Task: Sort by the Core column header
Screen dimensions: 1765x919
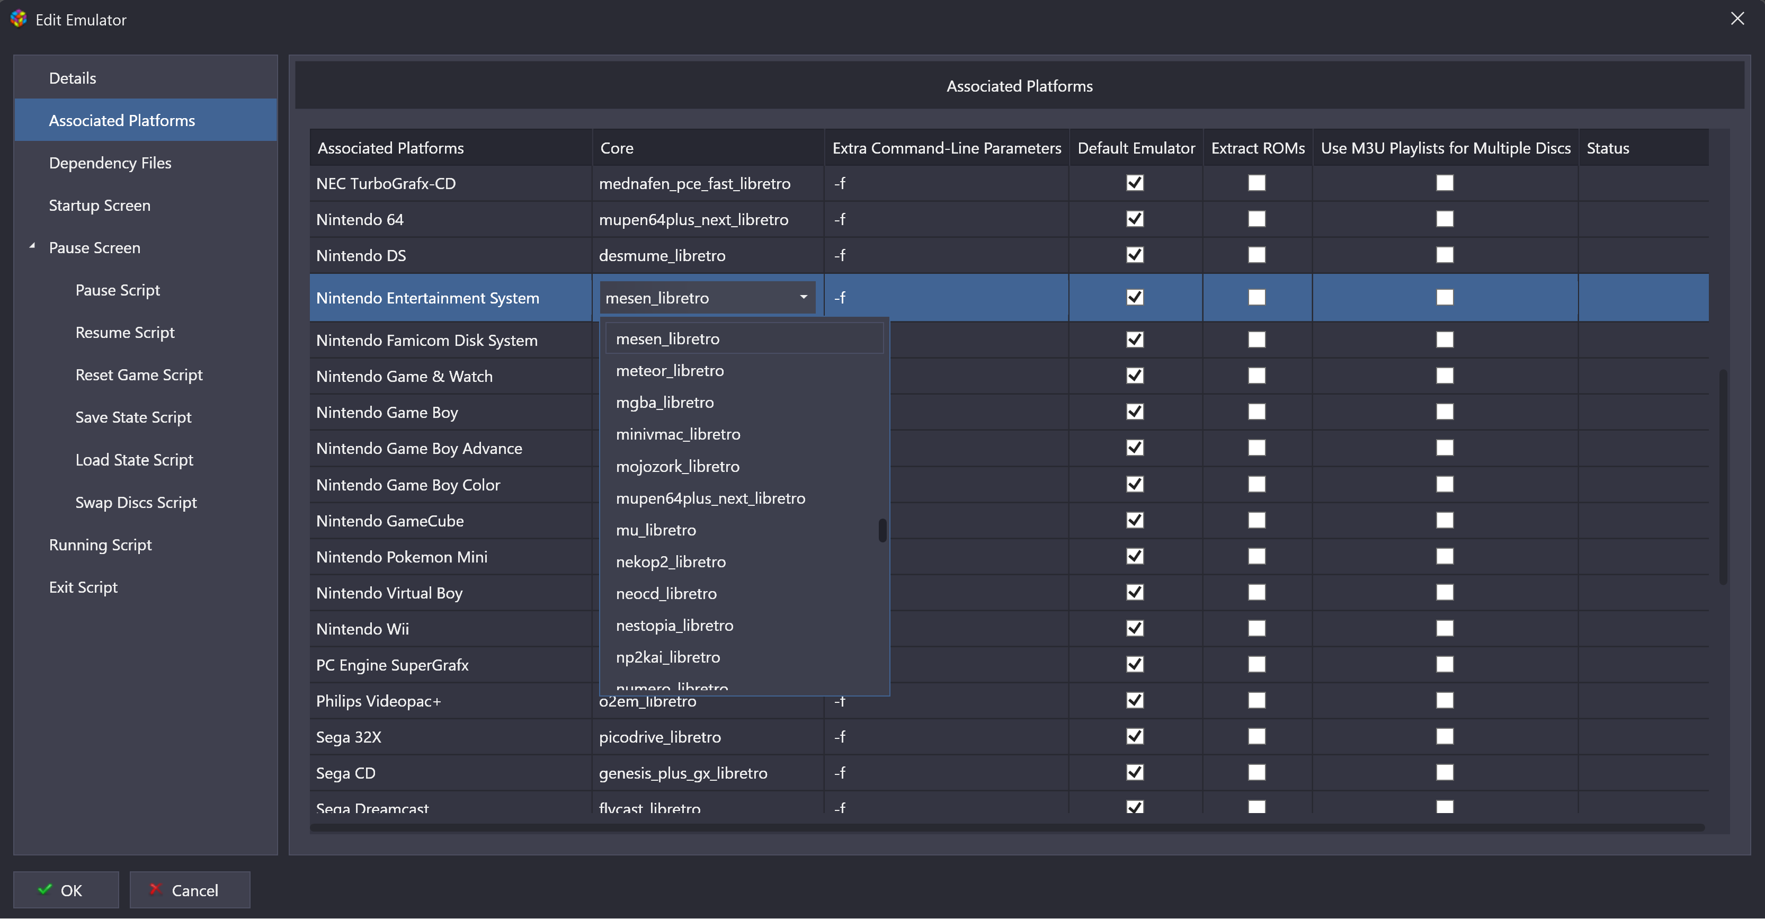Action: tap(708, 148)
